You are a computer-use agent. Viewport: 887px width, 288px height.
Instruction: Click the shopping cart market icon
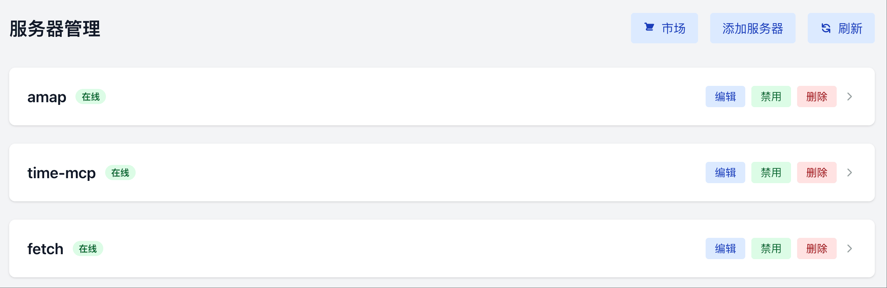[649, 27]
